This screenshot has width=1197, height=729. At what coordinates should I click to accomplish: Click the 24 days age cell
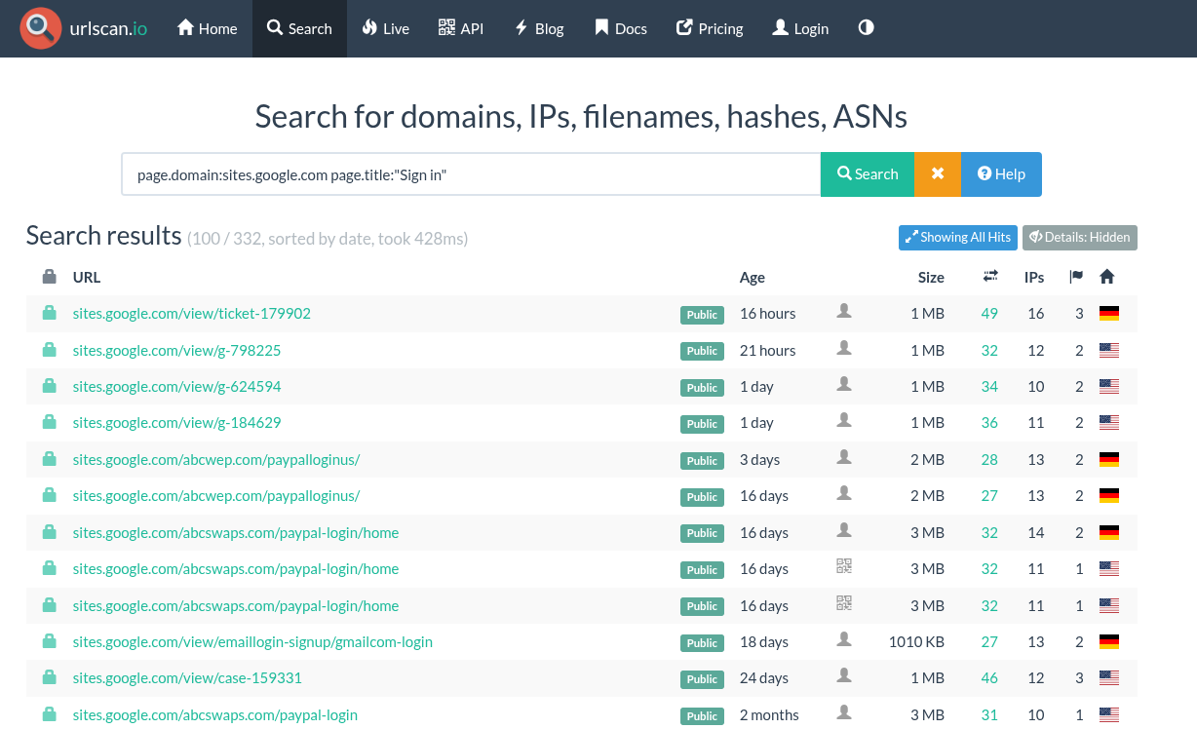pyautogui.click(x=764, y=678)
